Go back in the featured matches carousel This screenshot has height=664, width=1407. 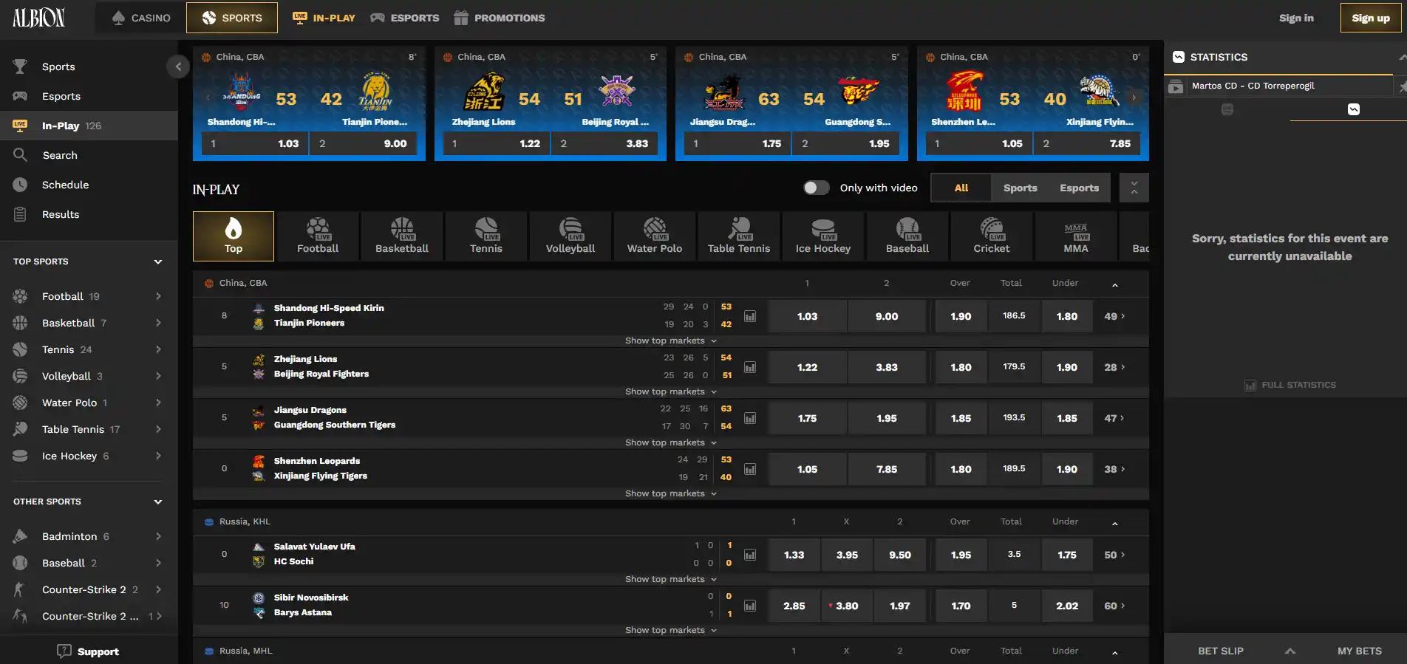(208, 97)
